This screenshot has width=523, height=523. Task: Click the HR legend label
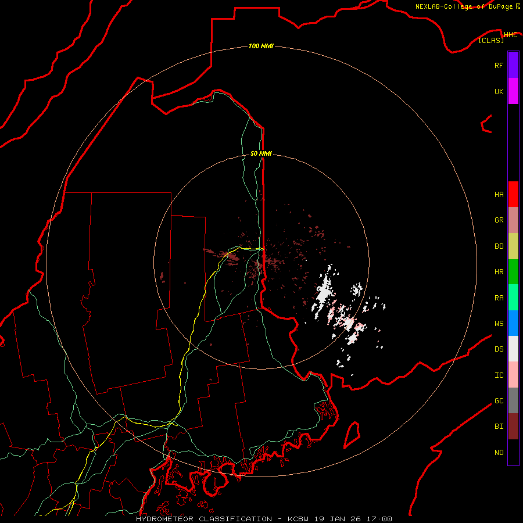tap(499, 272)
